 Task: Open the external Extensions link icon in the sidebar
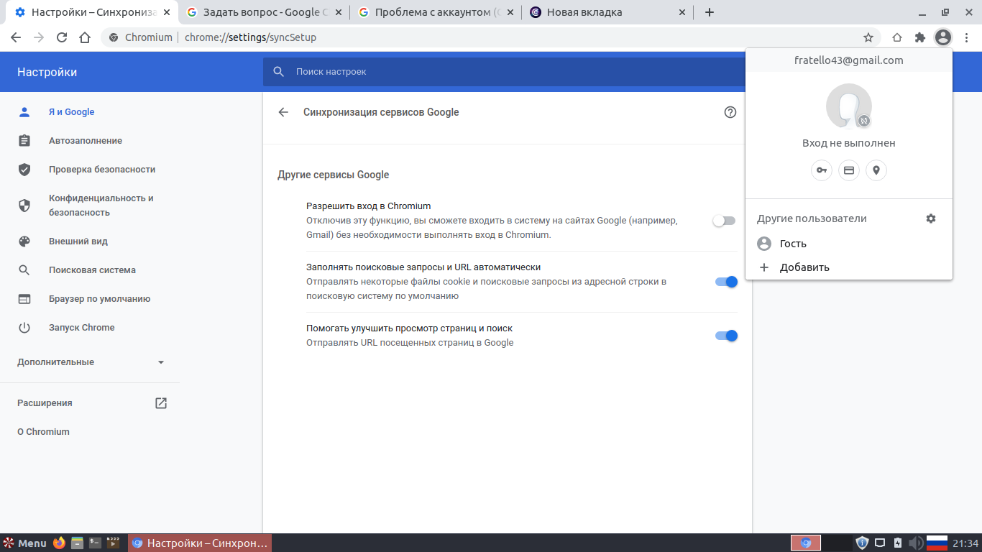[x=161, y=403]
